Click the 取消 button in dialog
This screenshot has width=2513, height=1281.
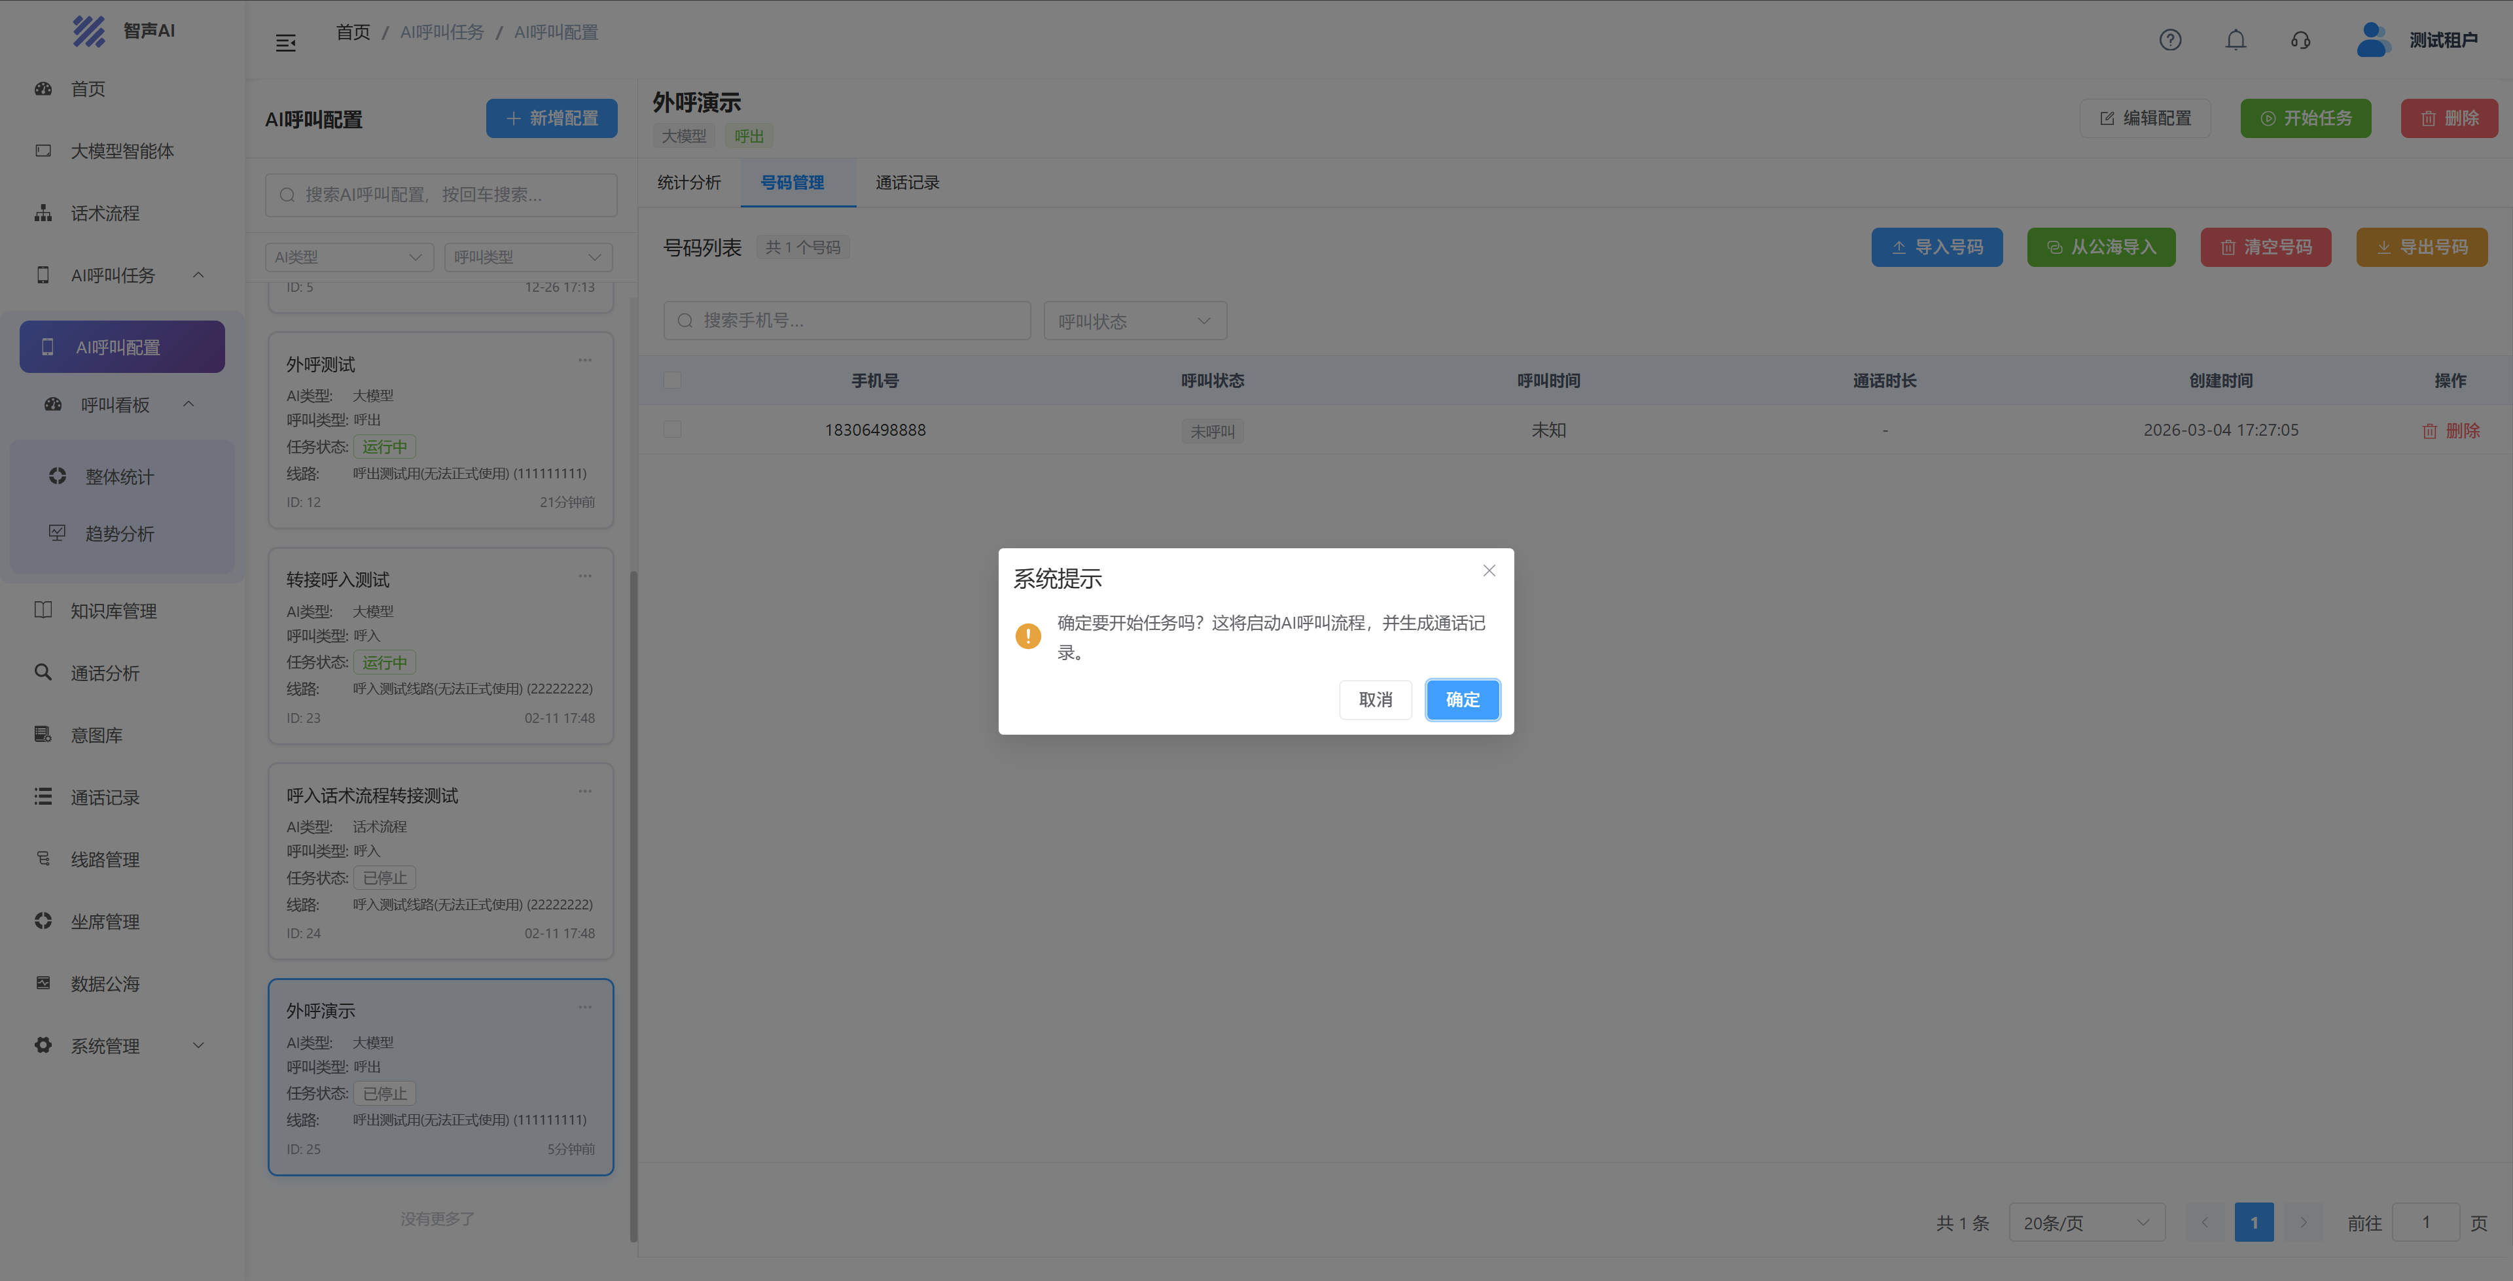tap(1374, 699)
